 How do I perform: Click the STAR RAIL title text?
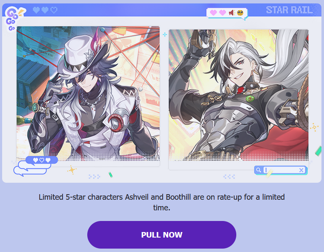pos(289,10)
